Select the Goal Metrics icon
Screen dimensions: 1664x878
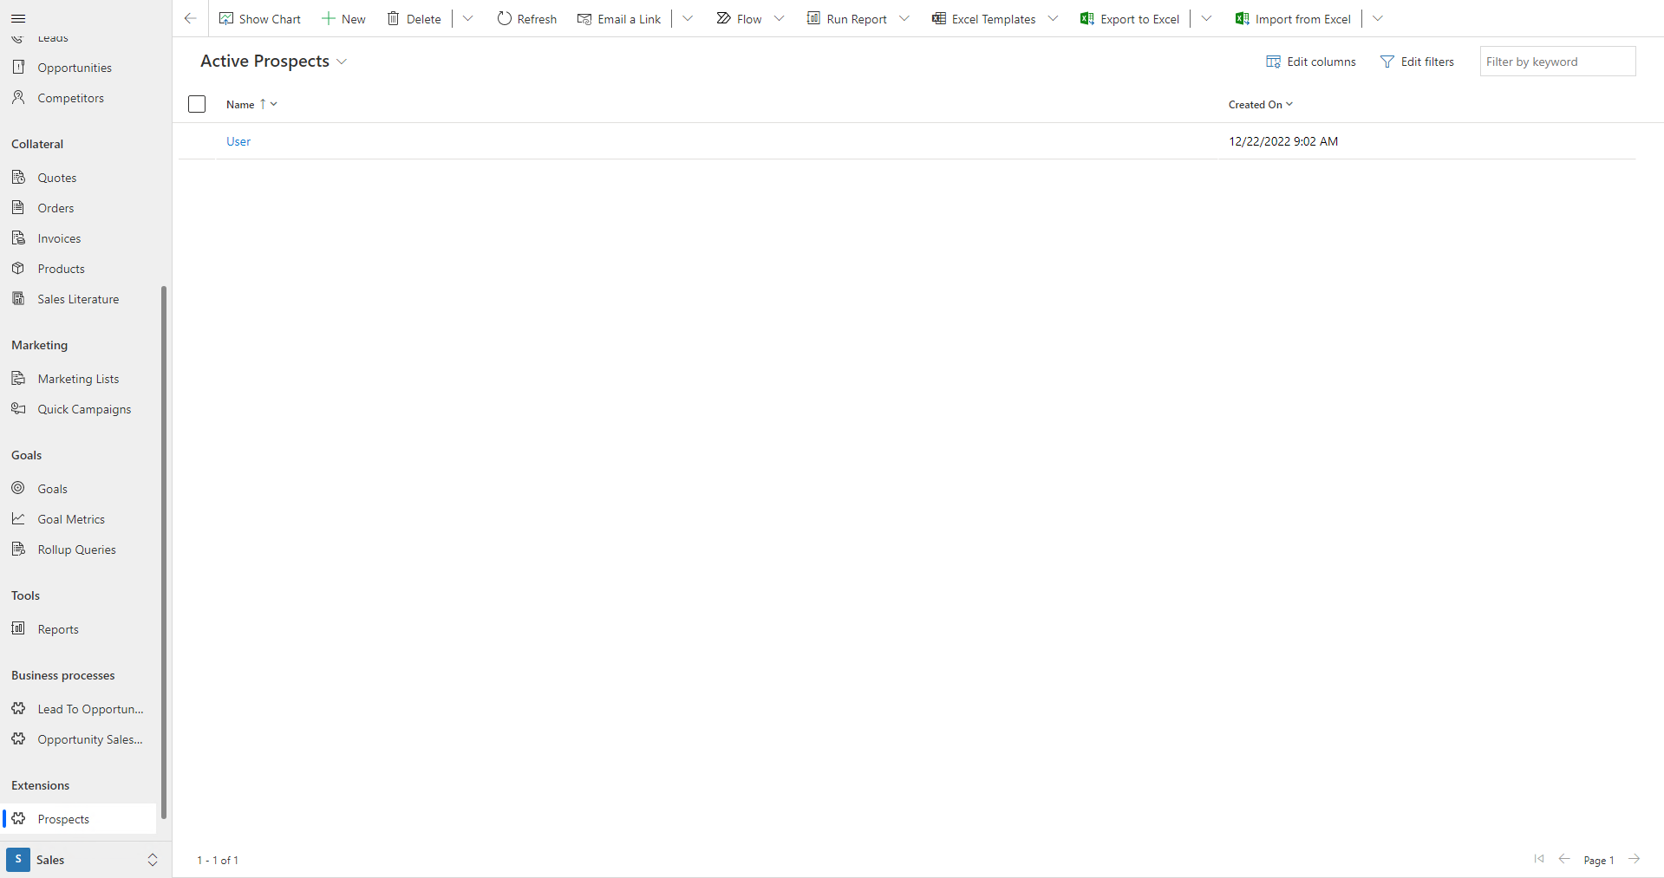tap(18, 518)
